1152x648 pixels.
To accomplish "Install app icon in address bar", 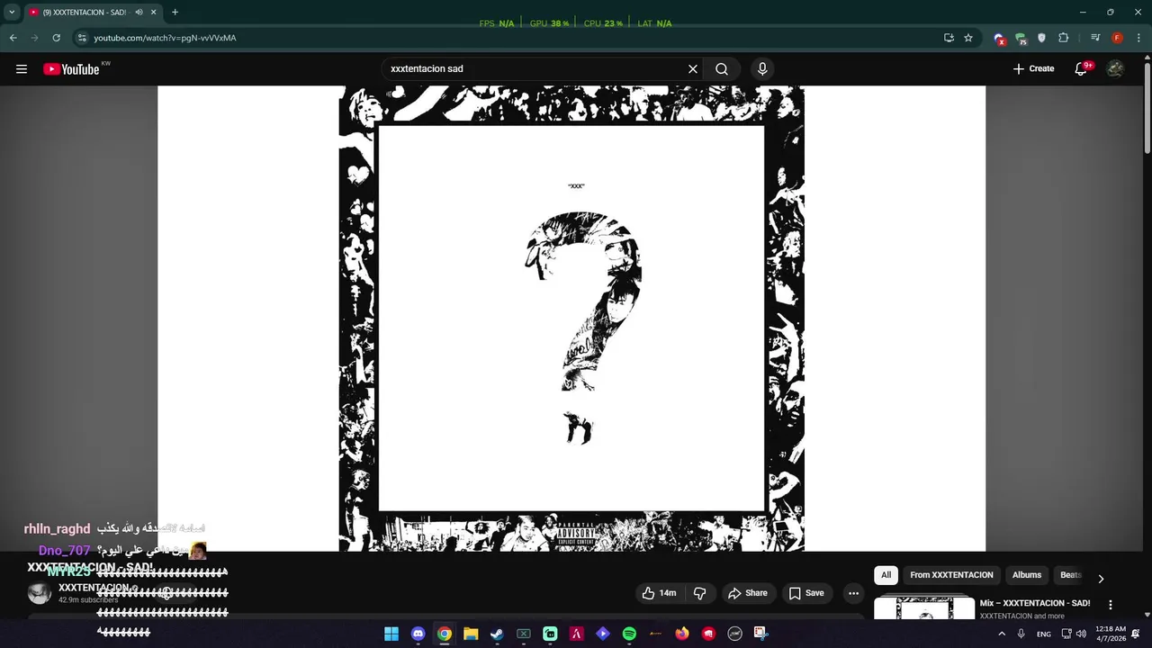I will click(949, 38).
